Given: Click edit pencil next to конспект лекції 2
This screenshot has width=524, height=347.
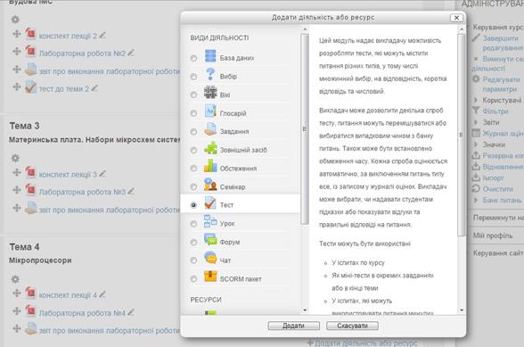Looking at the screenshot, I should [102, 35].
